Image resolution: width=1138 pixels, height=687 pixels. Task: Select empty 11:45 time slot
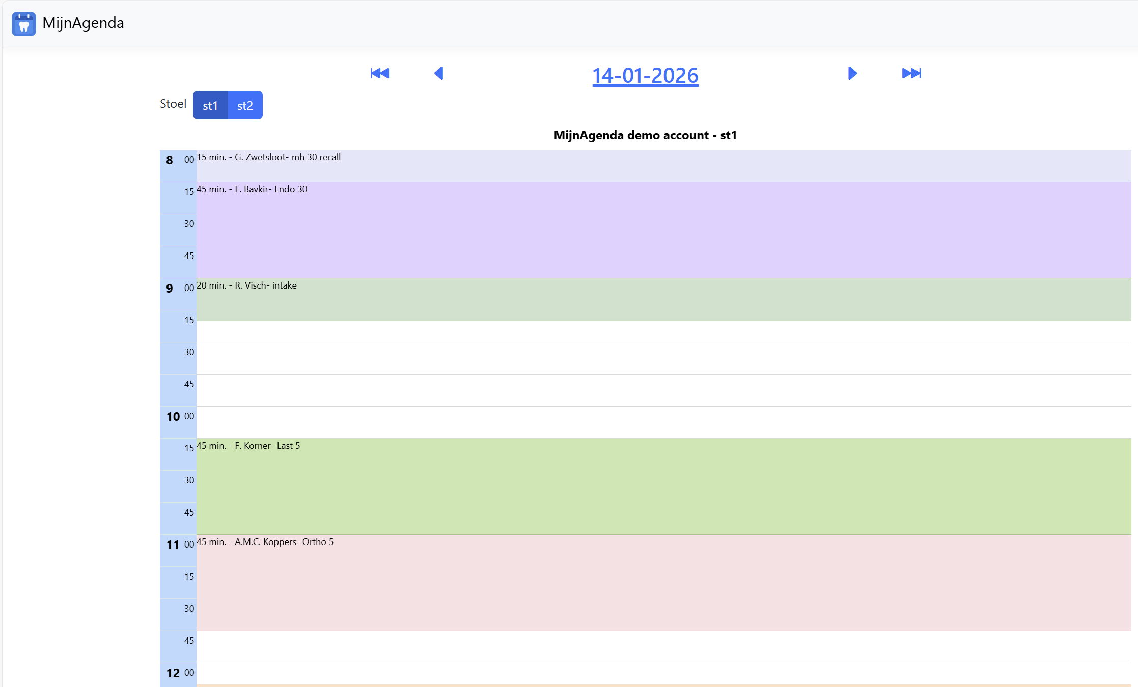point(662,647)
